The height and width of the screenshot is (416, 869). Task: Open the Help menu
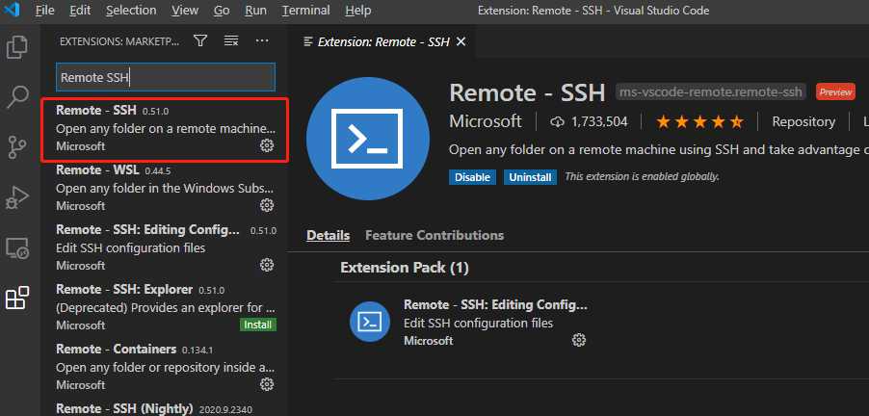point(358,10)
